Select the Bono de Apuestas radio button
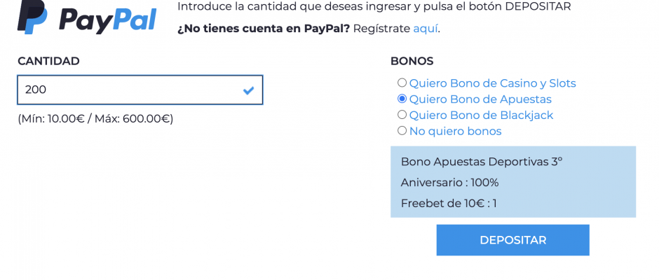659x280 pixels. click(x=402, y=99)
